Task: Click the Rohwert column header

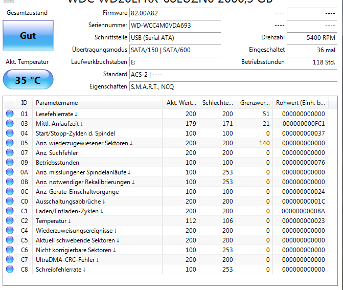Action: point(300,103)
